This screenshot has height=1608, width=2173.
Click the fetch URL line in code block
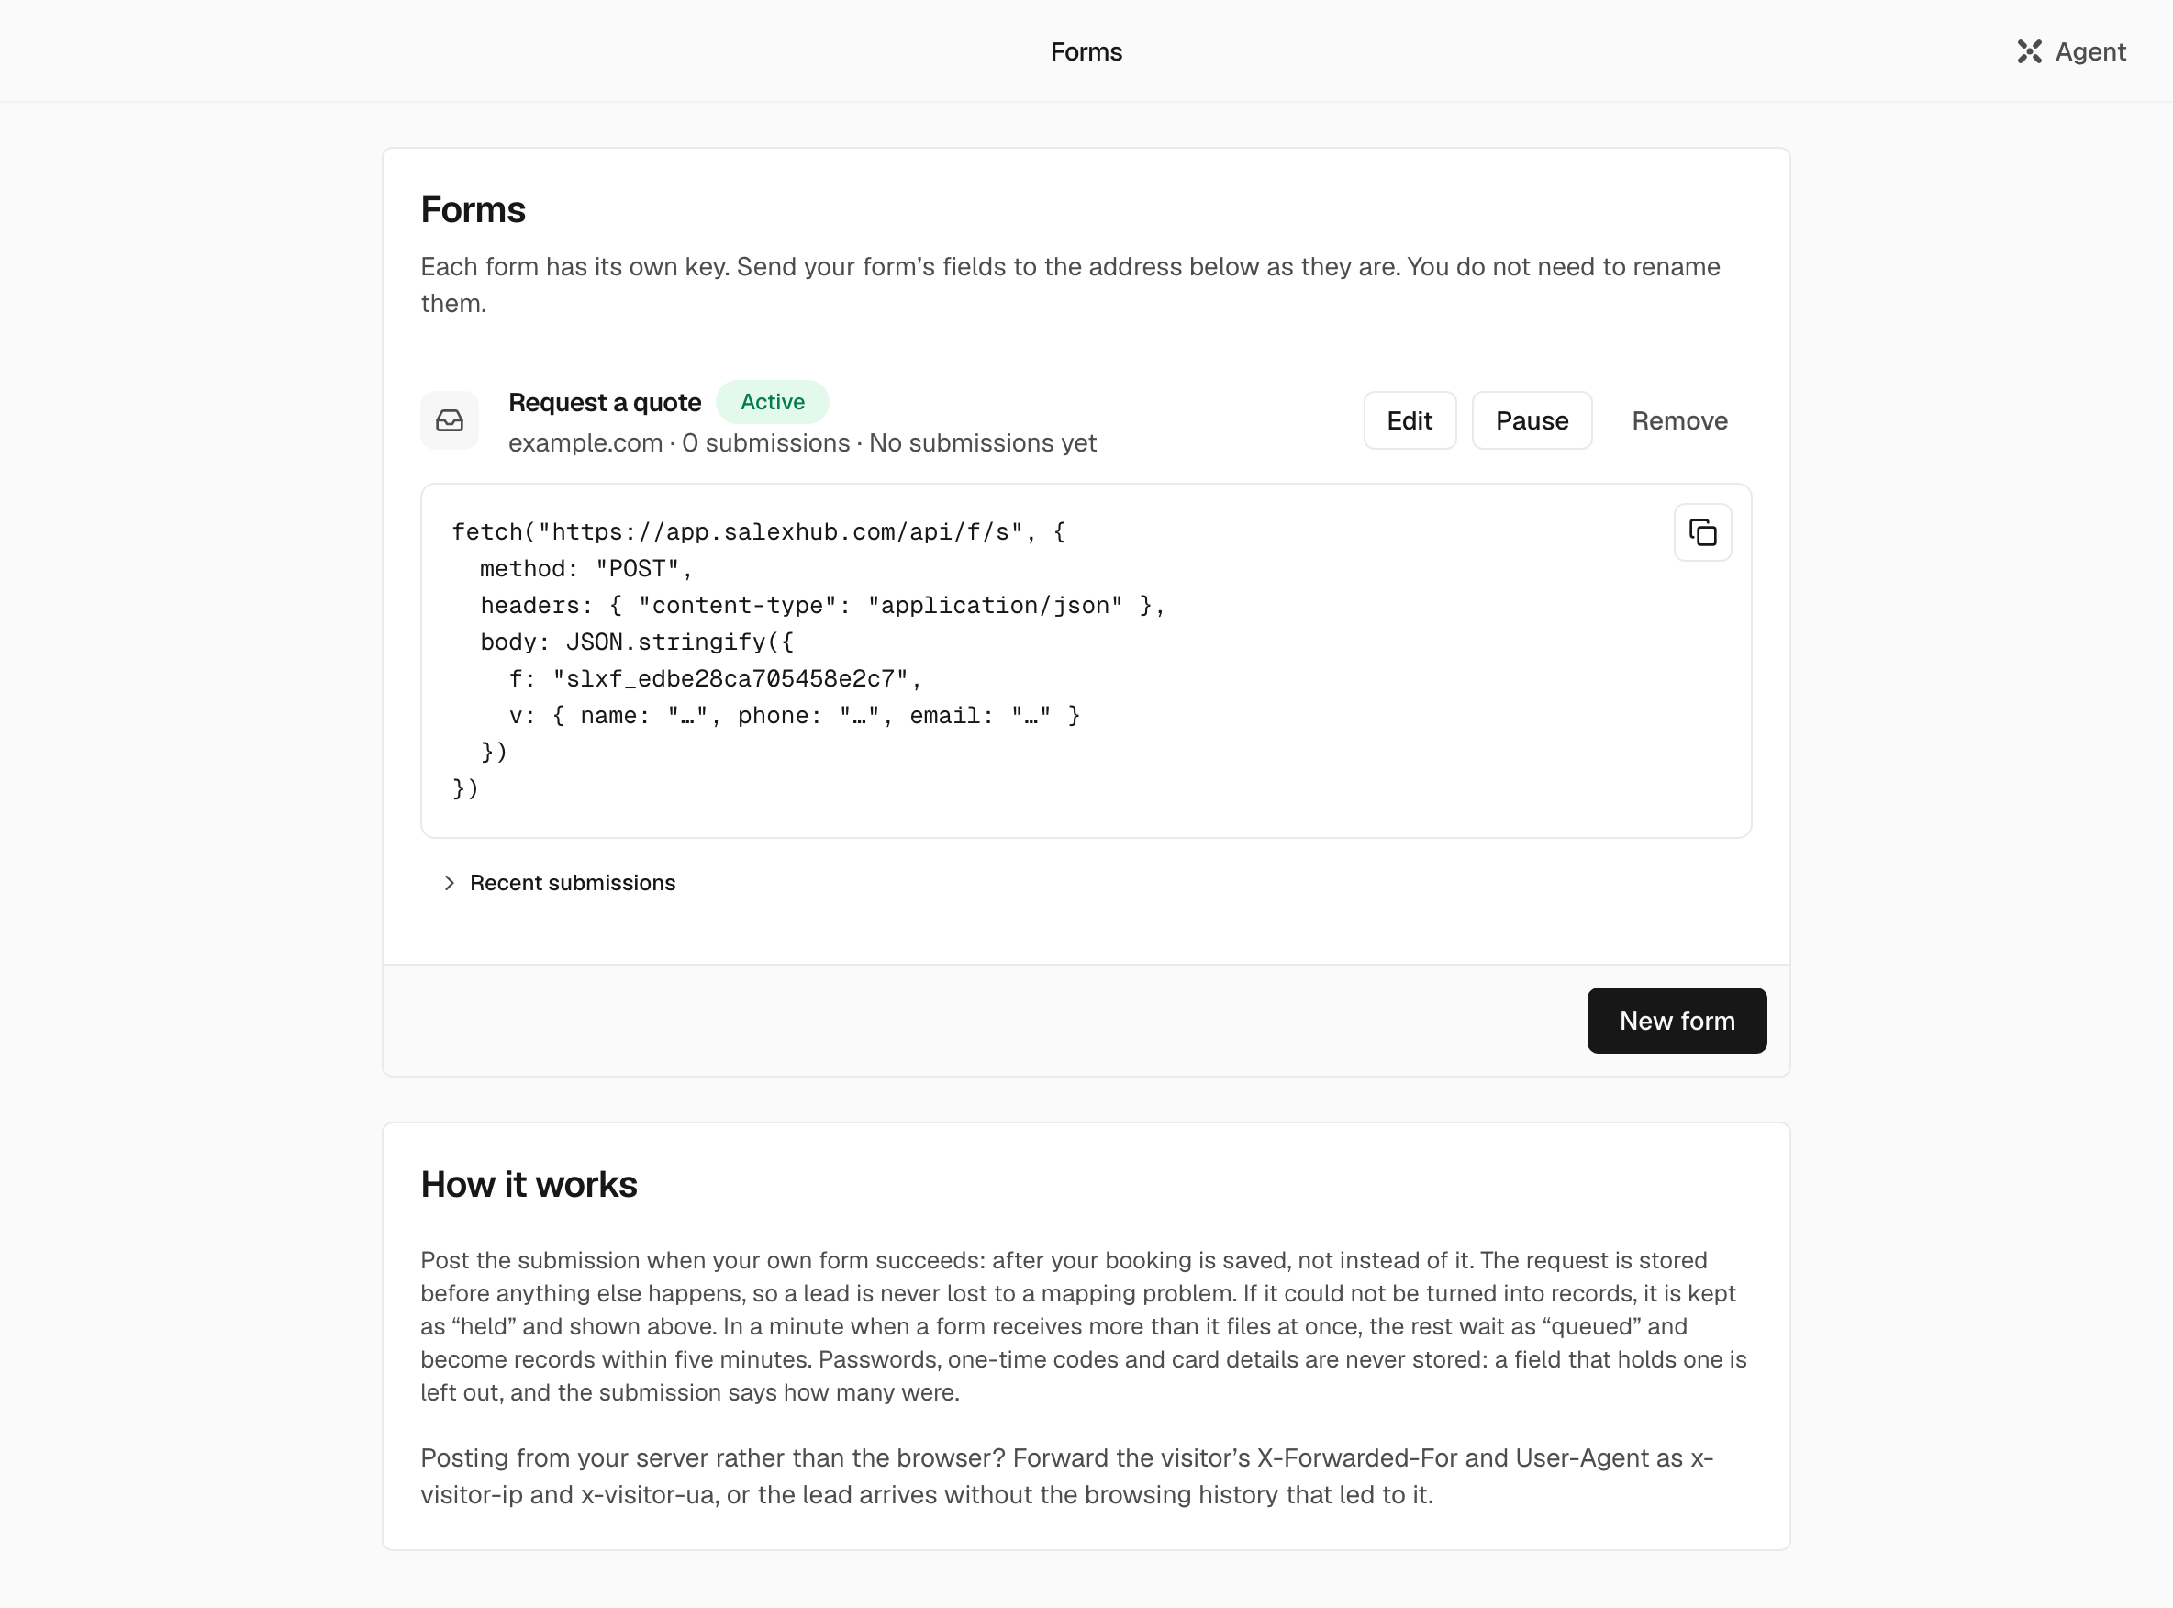click(x=759, y=531)
